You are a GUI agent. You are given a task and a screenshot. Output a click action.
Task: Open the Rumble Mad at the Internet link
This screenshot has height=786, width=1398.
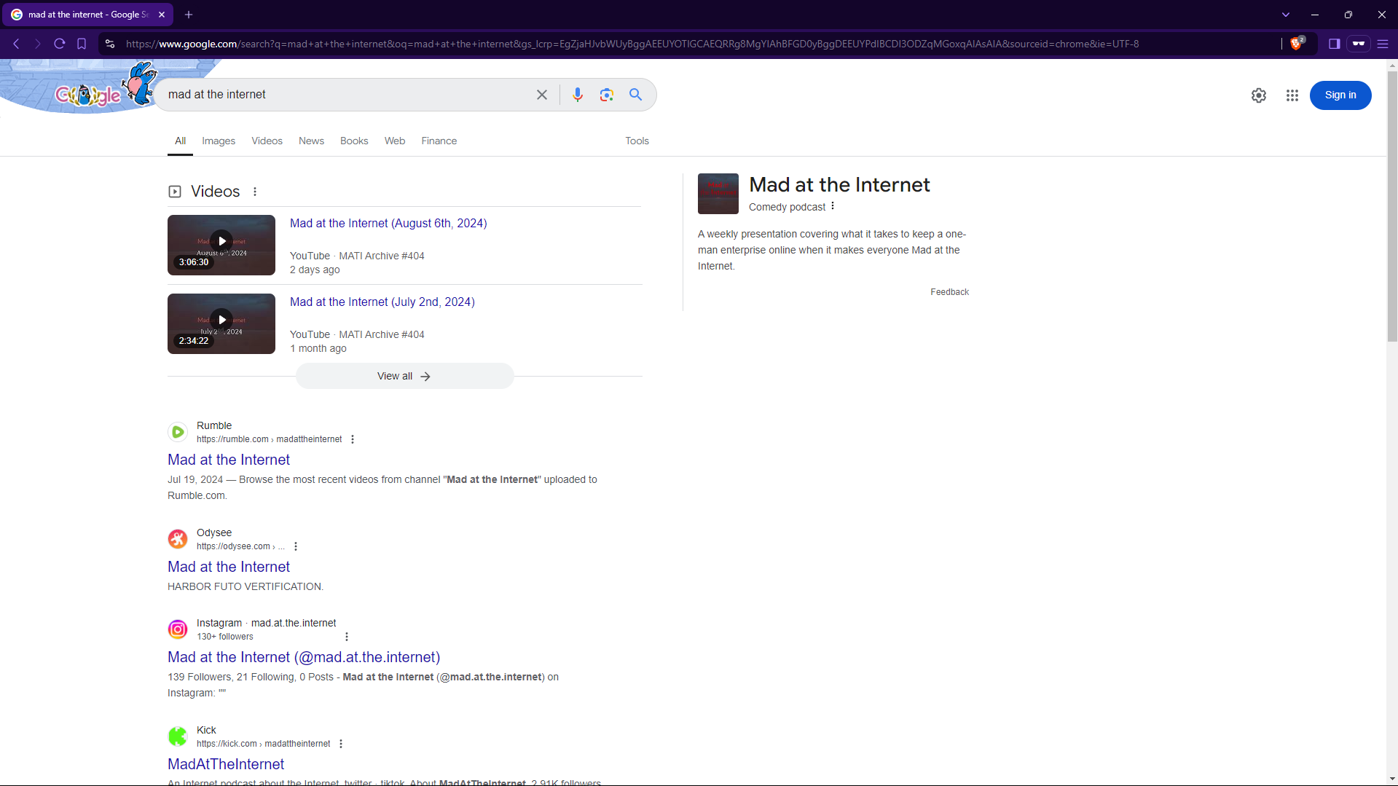pos(229,460)
